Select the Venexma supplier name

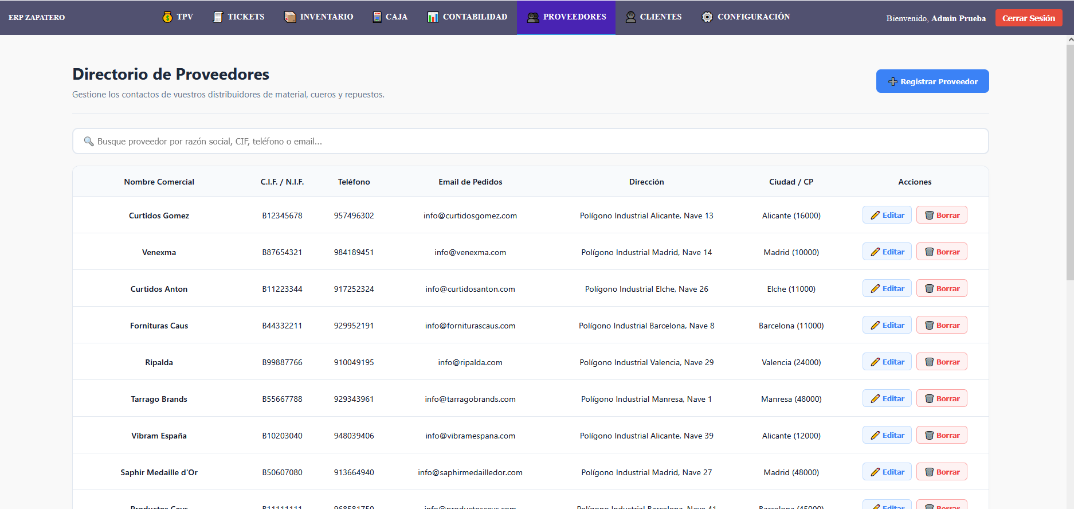point(159,252)
